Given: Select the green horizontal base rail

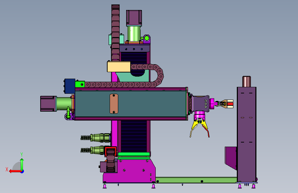Looking at the screenshot, I should [196, 180].
